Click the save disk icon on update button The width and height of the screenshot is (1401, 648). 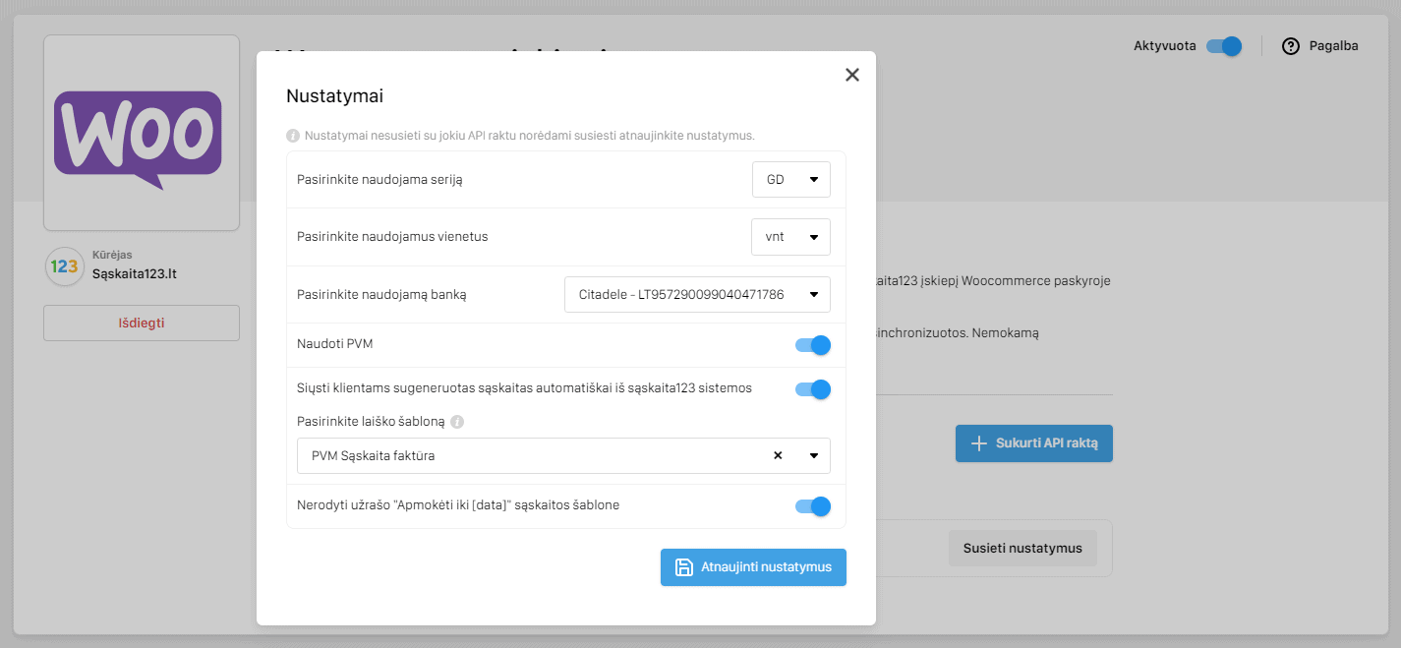[684, 567]
